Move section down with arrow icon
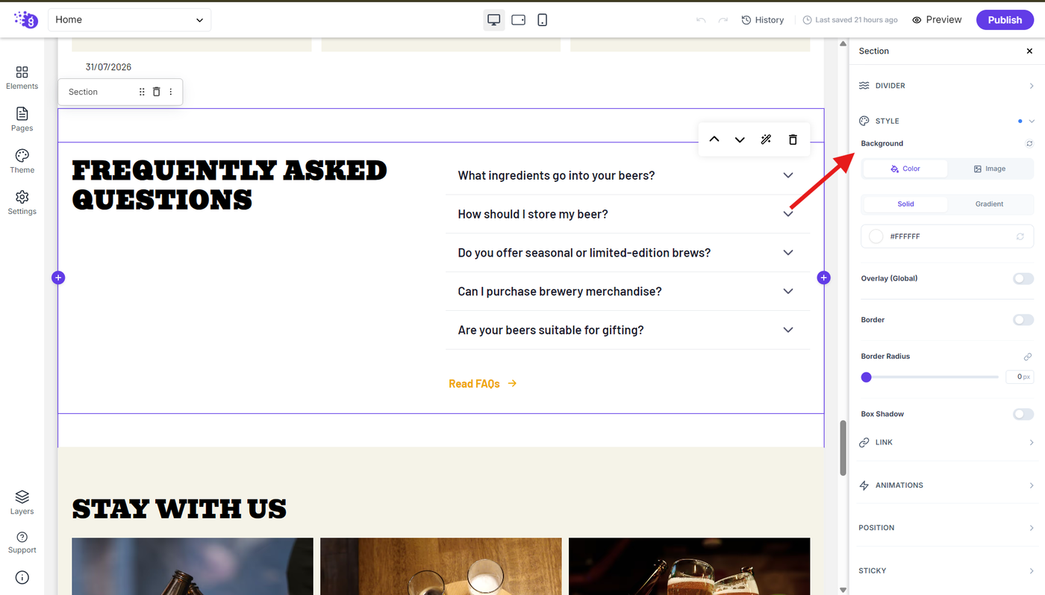 coord(740,139)
